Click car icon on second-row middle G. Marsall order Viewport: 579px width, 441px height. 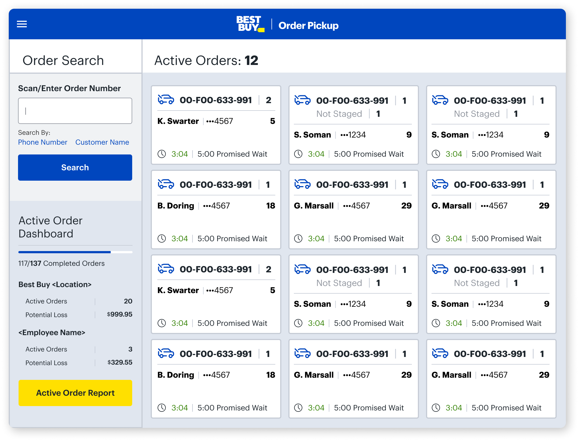302,184
